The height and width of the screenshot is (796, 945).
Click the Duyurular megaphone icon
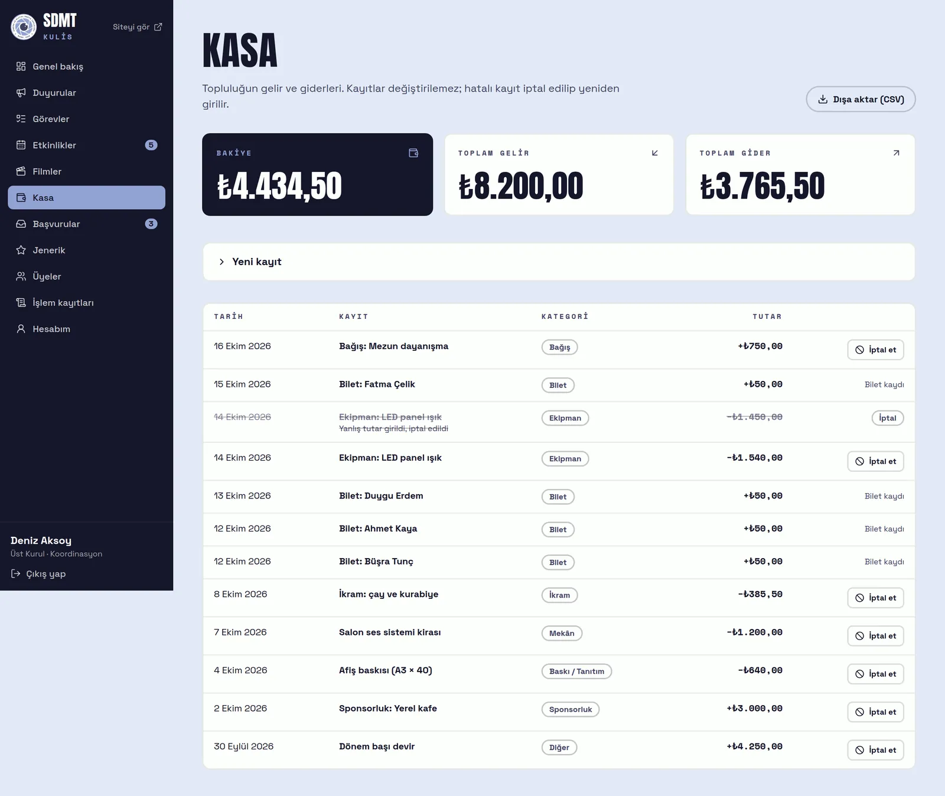[21, 93]
